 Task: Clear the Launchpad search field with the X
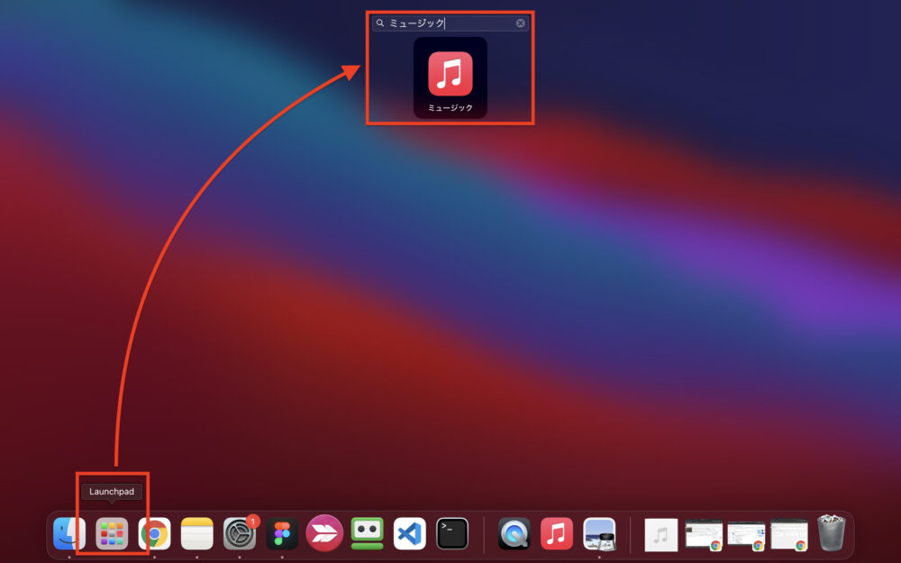(520, 23)
